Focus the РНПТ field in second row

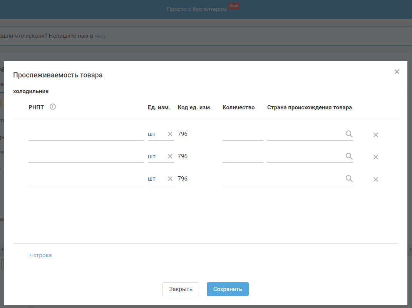(86, 157)
